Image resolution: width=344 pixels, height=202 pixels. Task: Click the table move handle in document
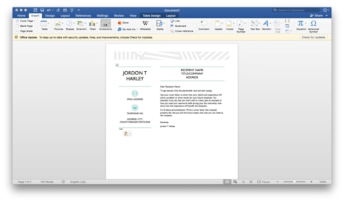click(x=117, y=65)
